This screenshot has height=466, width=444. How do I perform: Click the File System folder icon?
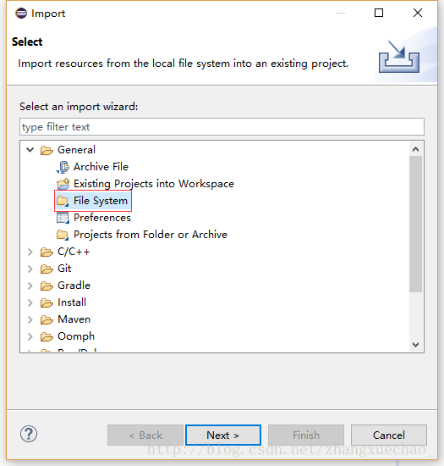coord(63,201)
